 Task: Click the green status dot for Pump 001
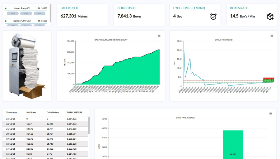point(6,8)
